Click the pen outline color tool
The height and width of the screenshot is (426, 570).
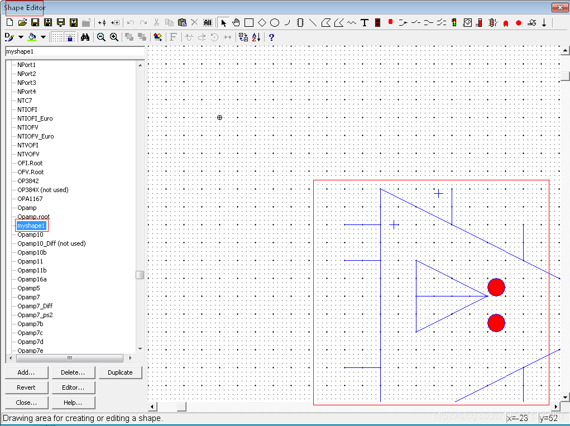9,37
